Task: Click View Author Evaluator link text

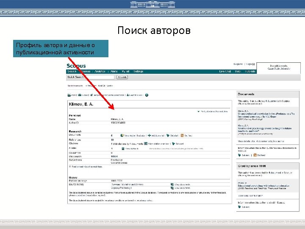Action: 135,136
